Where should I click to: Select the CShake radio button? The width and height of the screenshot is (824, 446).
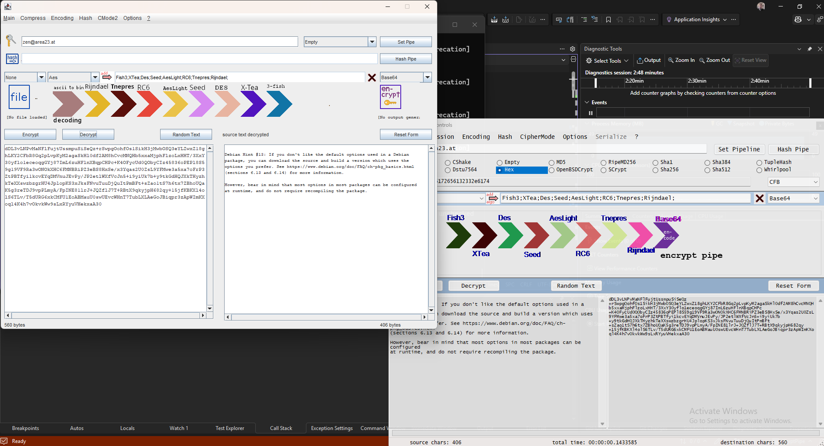tap(447, 163)
